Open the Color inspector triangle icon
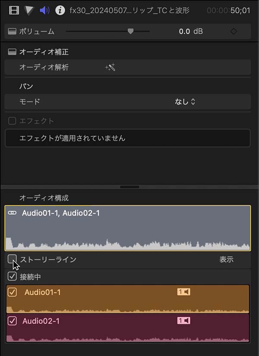 29,10
